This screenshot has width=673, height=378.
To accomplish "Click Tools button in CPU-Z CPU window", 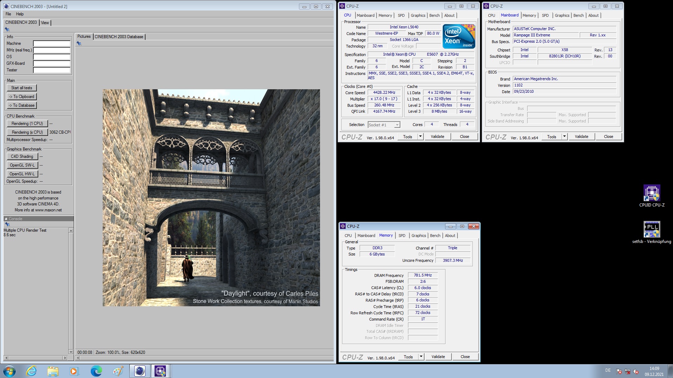I will click(x=408, y=136).
